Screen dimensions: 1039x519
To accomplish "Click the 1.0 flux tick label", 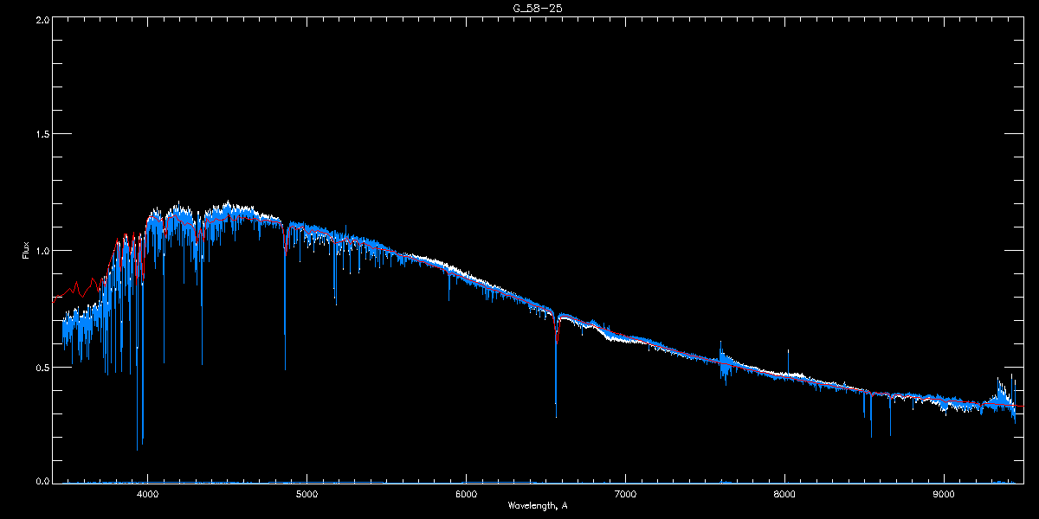I will point(41,251).
